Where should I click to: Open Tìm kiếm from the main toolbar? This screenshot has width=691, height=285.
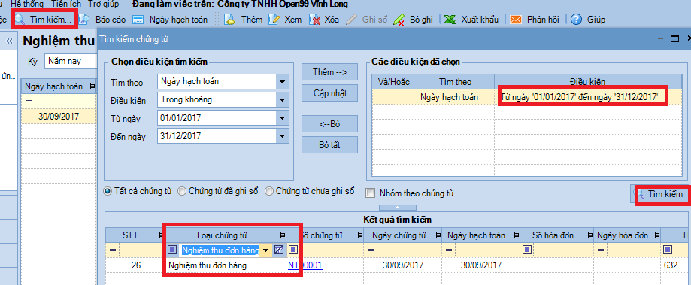[43, 20]
